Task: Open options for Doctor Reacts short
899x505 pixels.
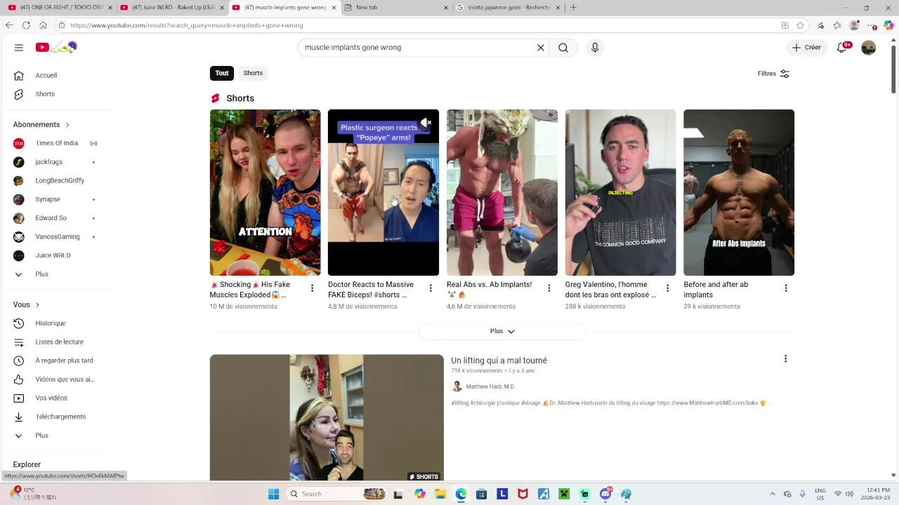Action: coord(431,288)
